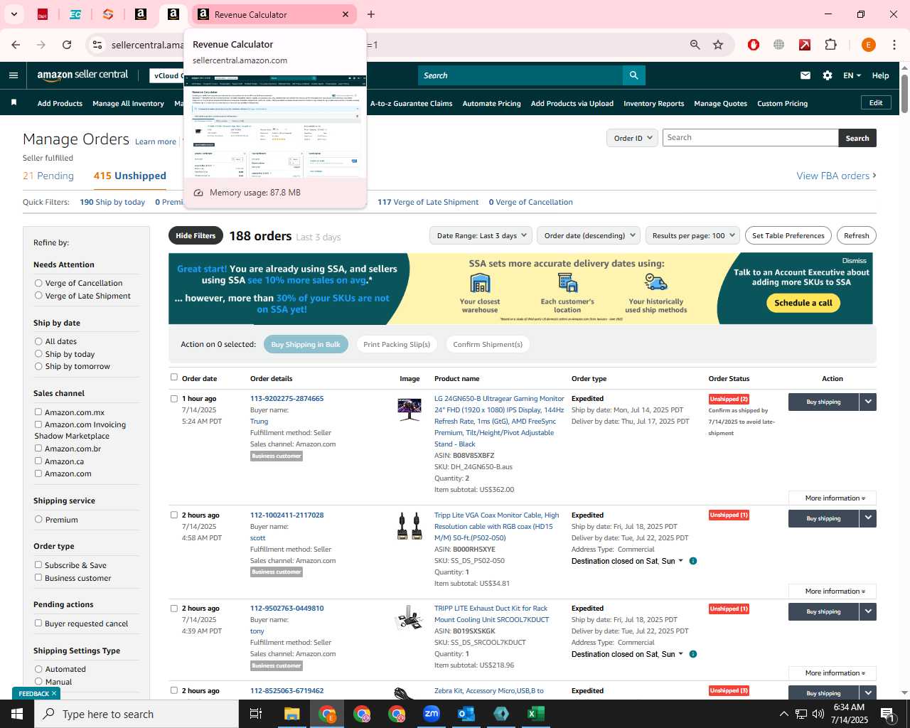The height and width of the screenshot is (728, 910).
Task: Check the Business customer order type box
Action: (38, 577)
